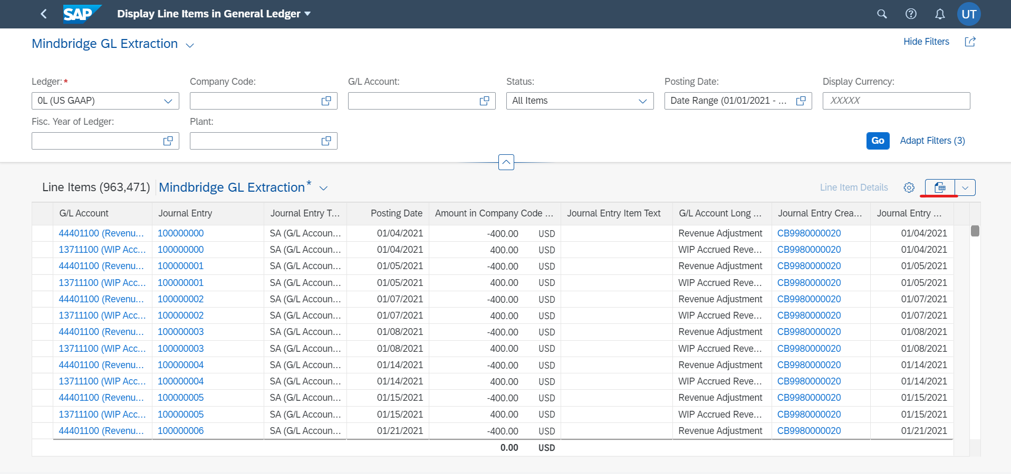Viewport: 1011px width, 474px height.
Task: Collapse the filter header with arrow button
Action: [x=506, y=162]
